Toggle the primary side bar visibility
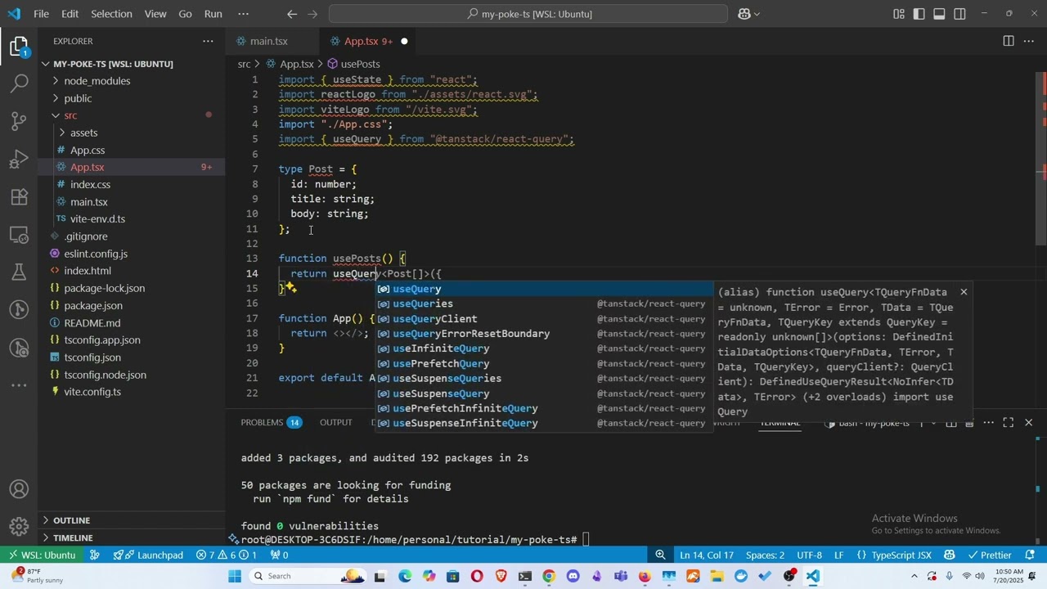Screen dimensions: 1047x589 tap(919, 14)
